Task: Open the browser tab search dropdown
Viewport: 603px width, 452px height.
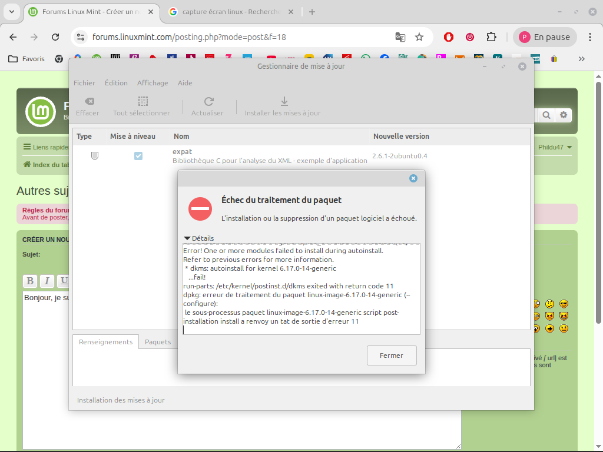Action: coord(12,12)
